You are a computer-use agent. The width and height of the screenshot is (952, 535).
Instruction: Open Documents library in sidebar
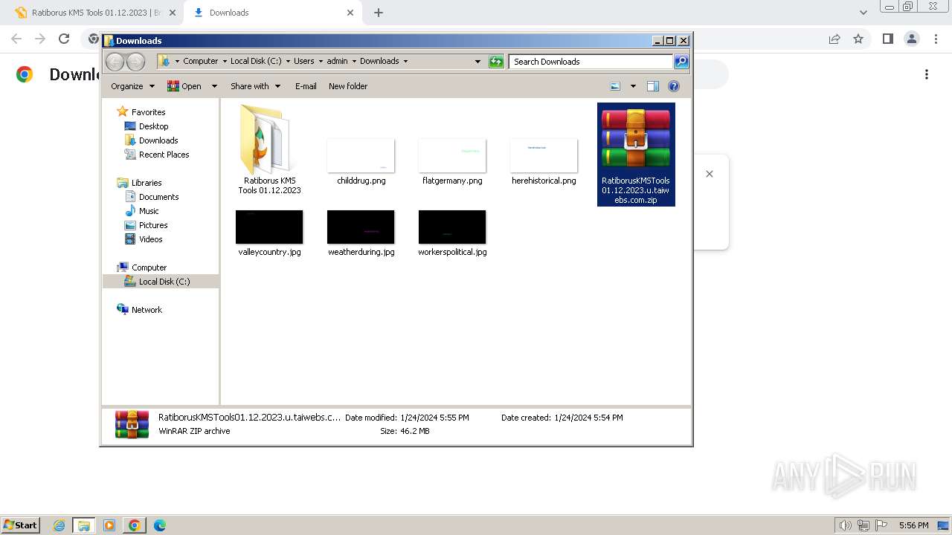[151, 197]
